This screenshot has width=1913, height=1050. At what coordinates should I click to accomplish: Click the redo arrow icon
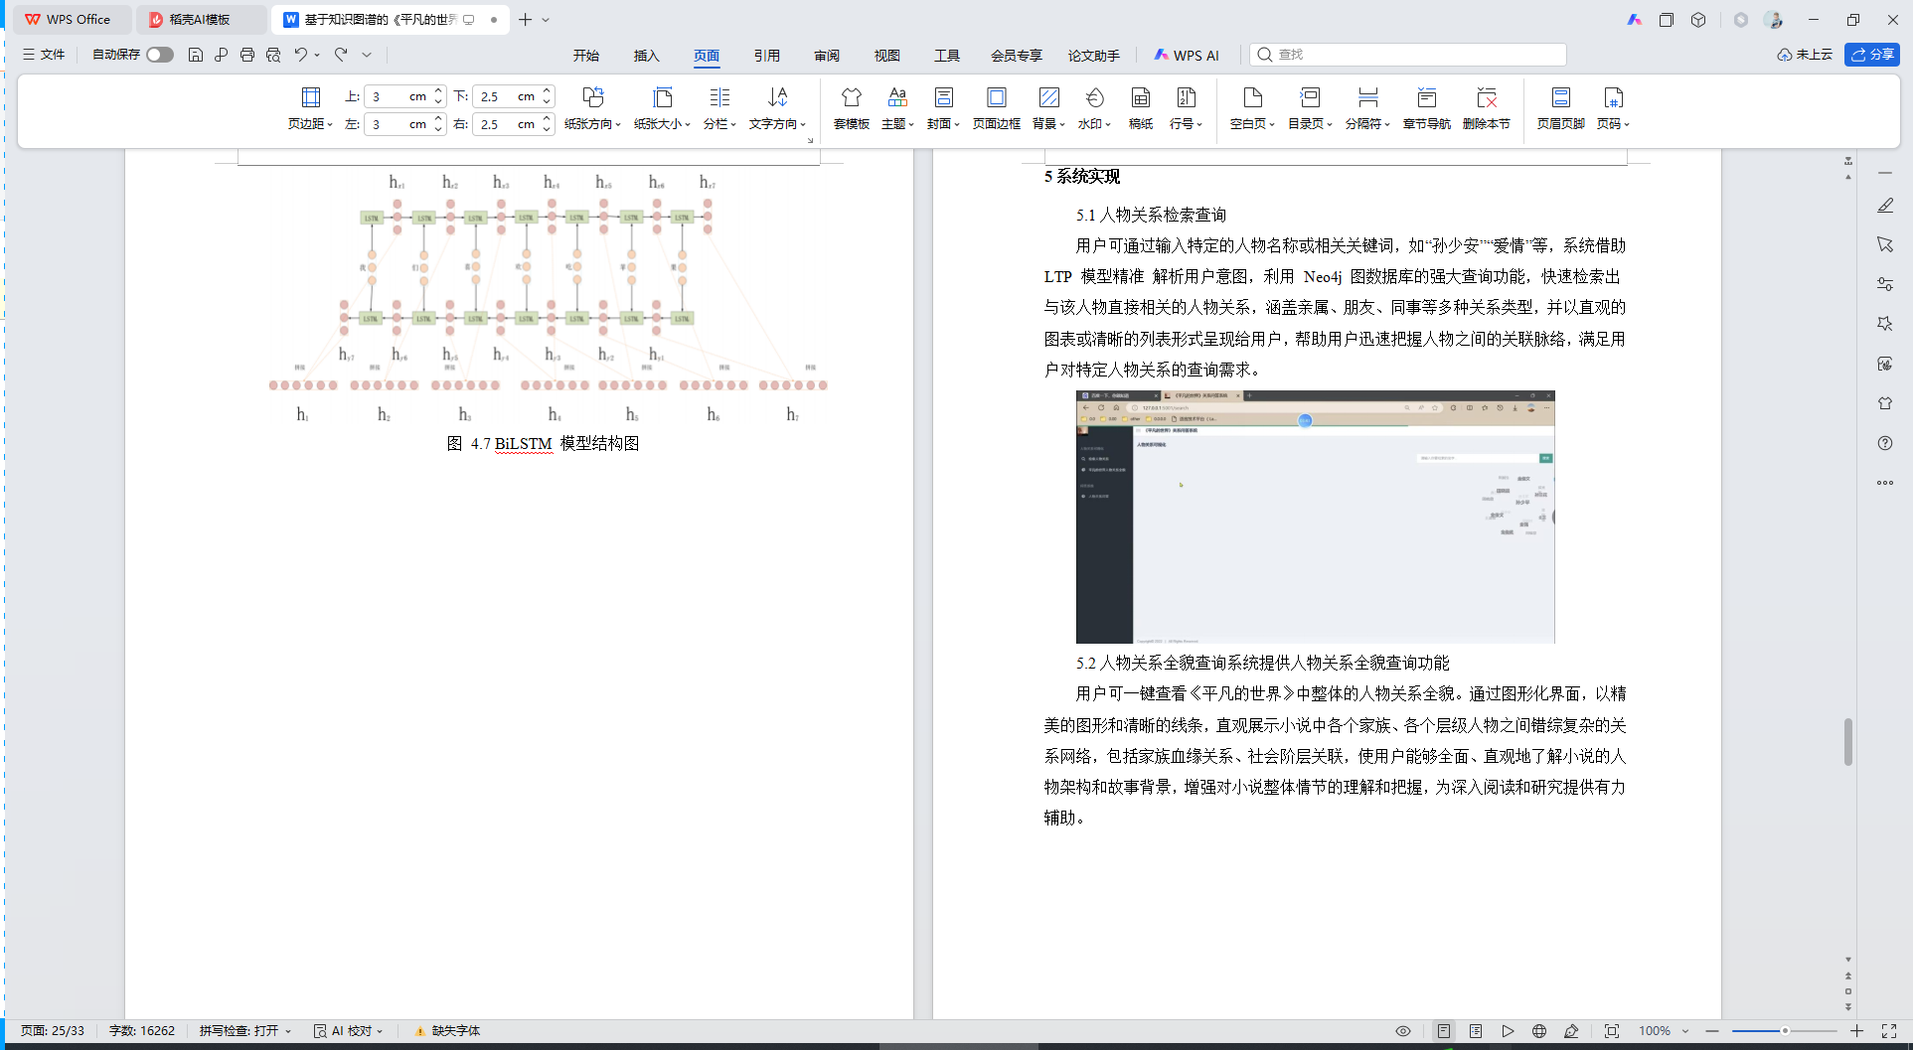coord(341,55)
